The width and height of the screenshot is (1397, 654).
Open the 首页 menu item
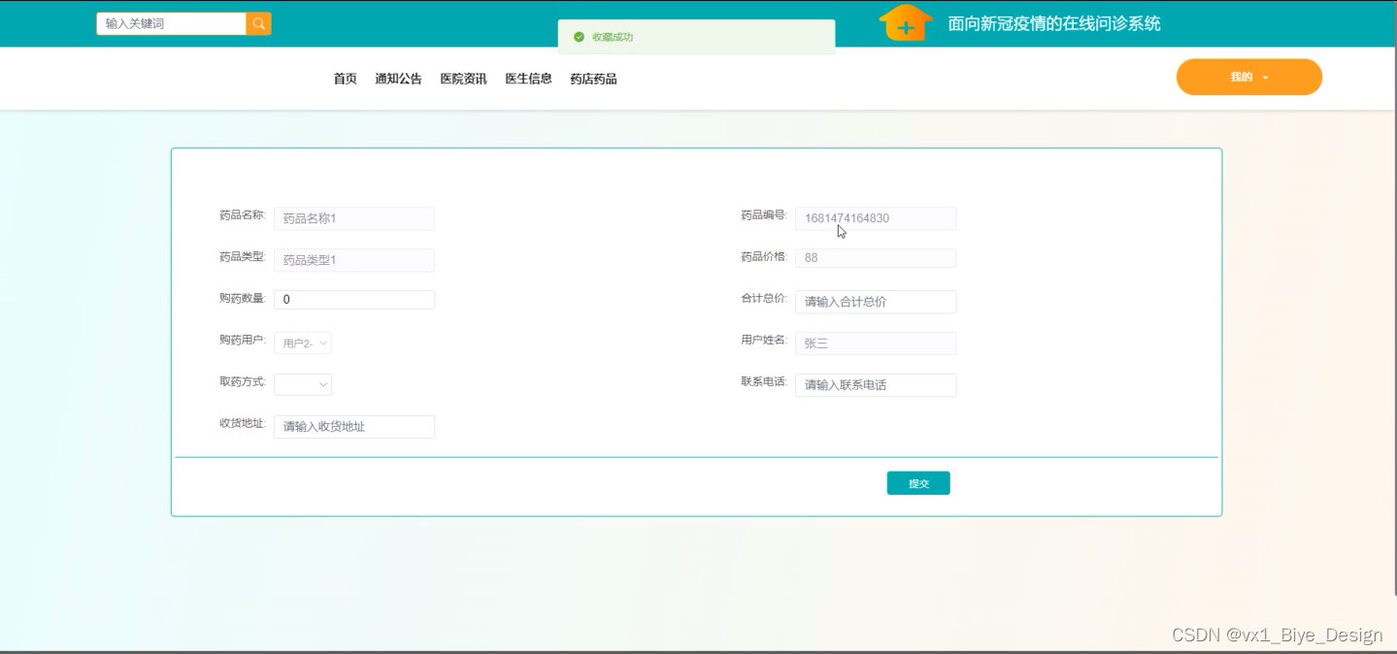tap(346, 79)
